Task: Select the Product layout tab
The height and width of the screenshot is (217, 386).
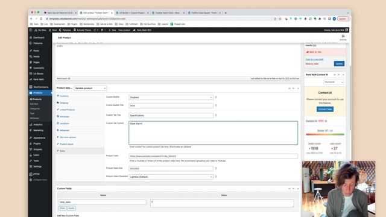Action: point(66,144)
